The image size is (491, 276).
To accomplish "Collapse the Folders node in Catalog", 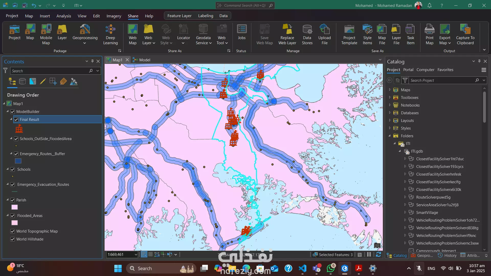I will pos(390,136).
